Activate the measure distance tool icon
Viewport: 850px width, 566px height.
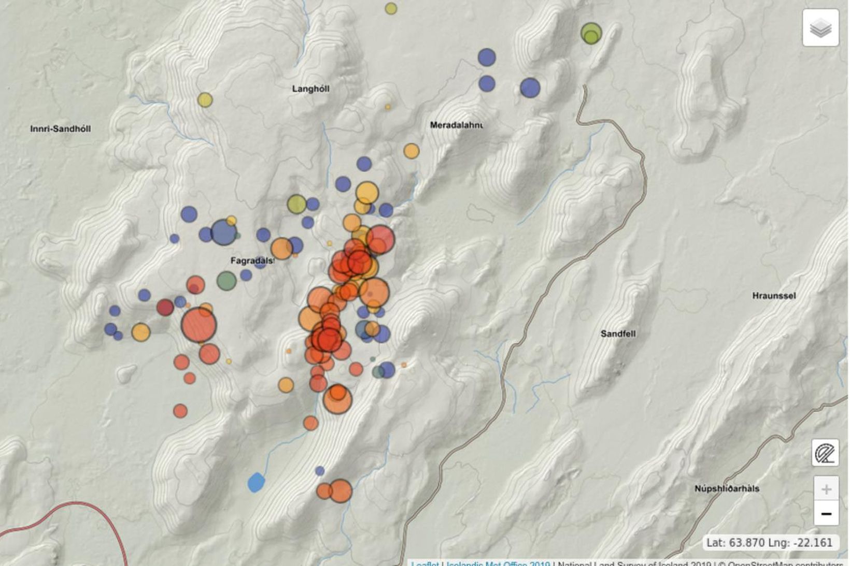click(x=825, y=453)
